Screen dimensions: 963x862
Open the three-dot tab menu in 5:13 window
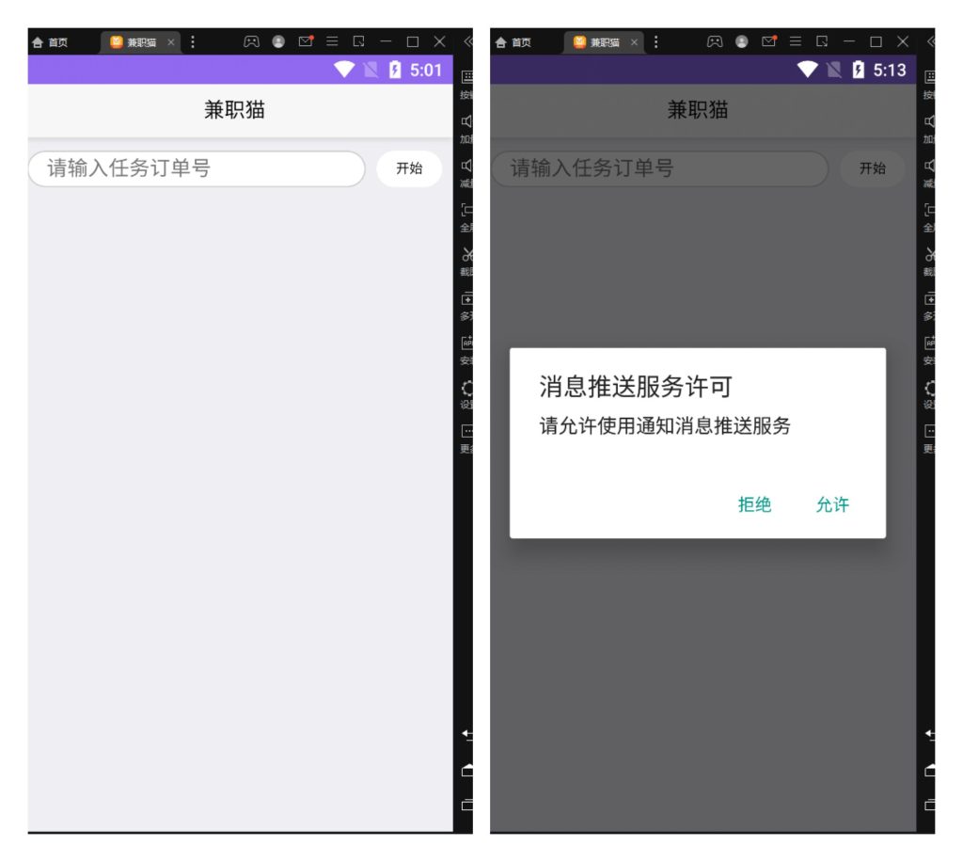tap(655, 41)
